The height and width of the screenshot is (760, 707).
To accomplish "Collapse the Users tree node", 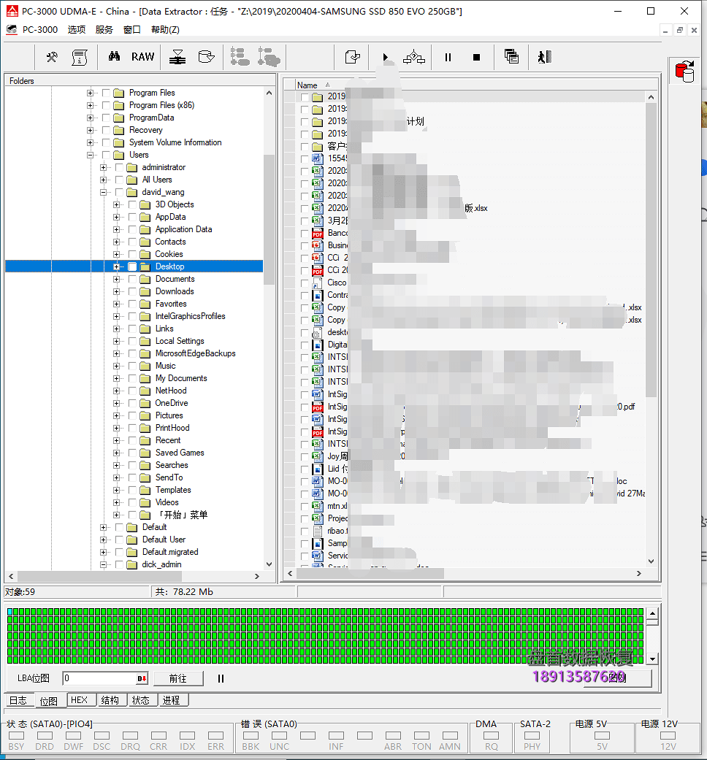I will click(90, 155).
